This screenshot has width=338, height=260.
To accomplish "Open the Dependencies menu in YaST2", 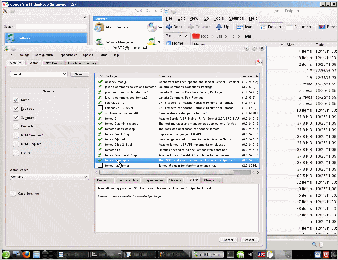I will click(x=68, y=55).
